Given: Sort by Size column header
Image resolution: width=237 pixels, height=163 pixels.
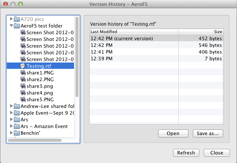Looking at the screenshot, I should point(201,32).
